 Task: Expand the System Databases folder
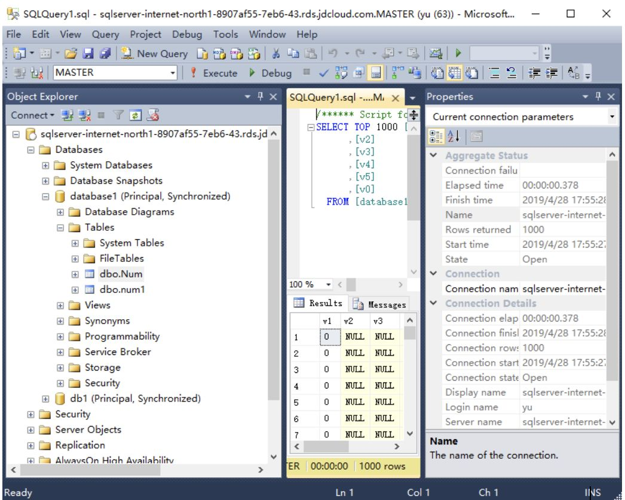coord(45,165)
